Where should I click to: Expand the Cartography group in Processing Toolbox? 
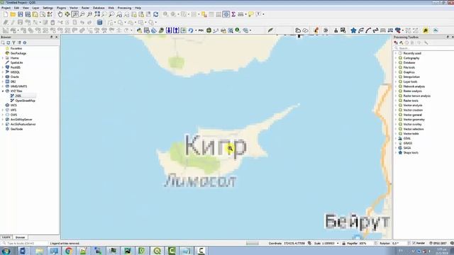pos(396,58)
